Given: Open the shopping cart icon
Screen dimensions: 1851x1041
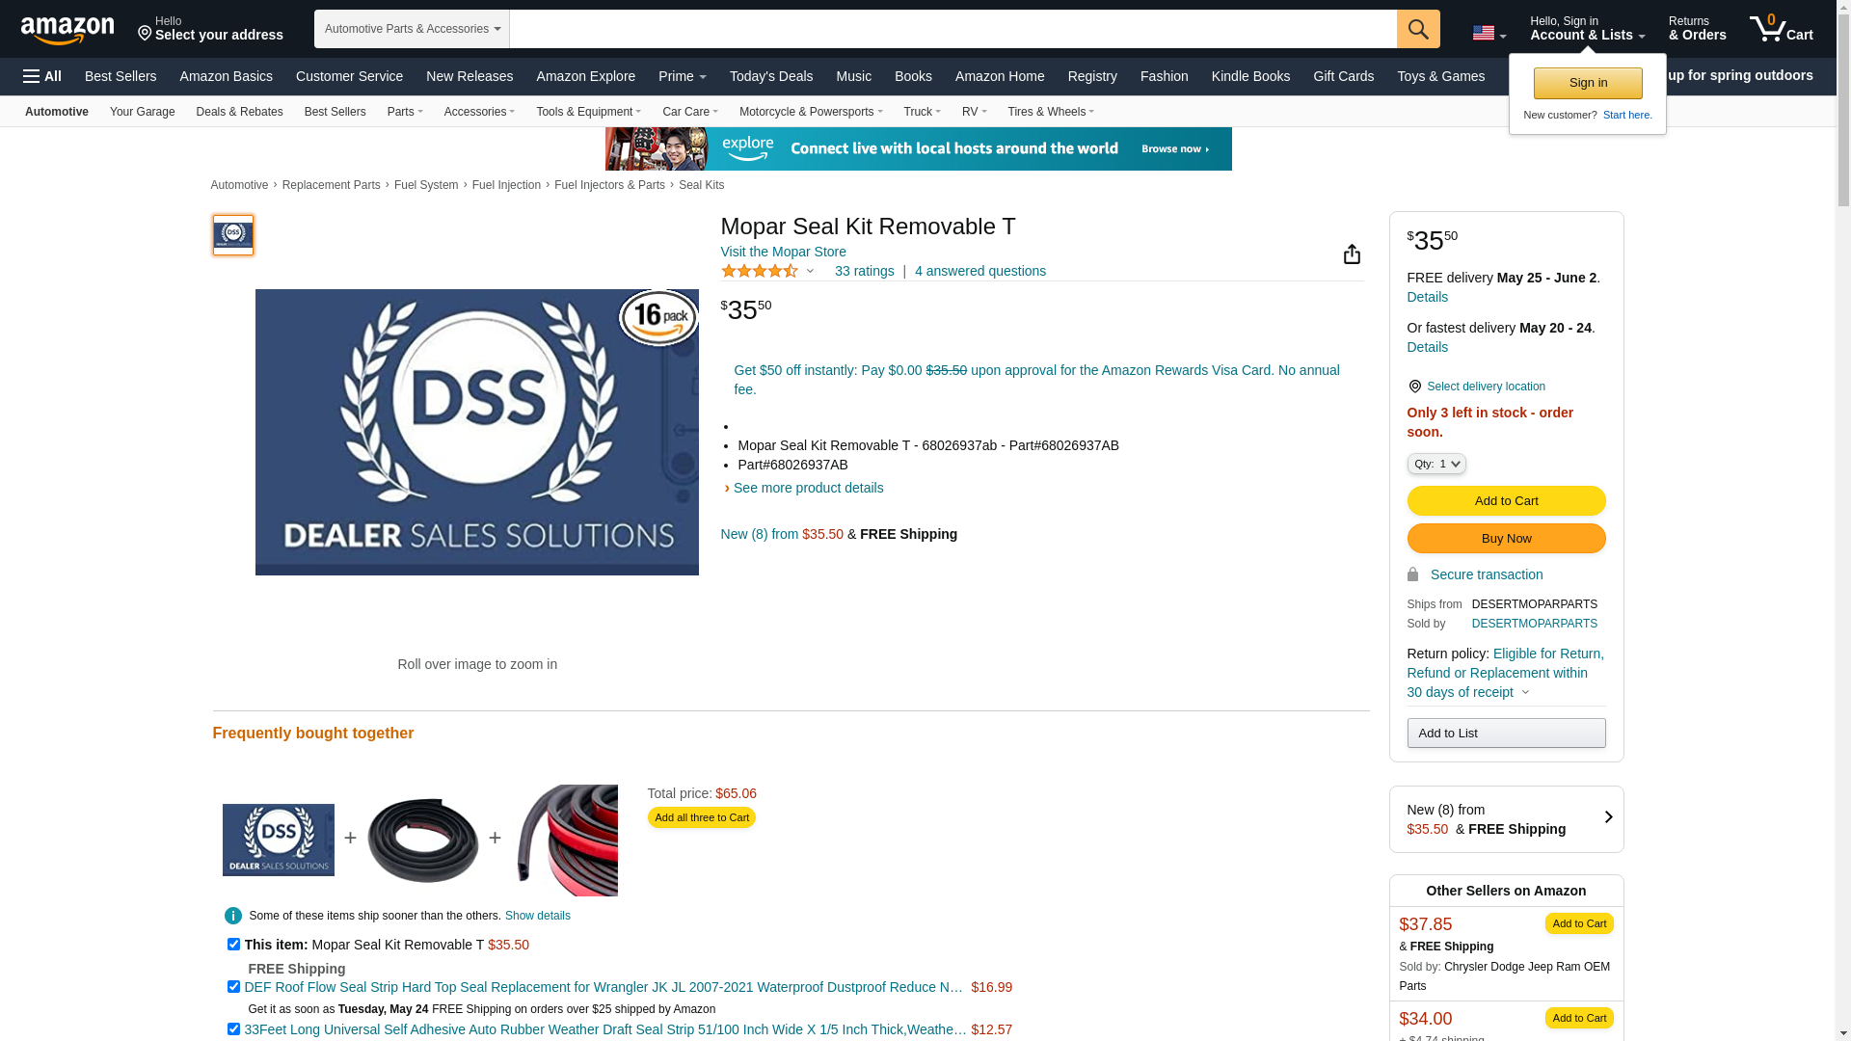Looking at the screenshot, I should pos(1781,29).
